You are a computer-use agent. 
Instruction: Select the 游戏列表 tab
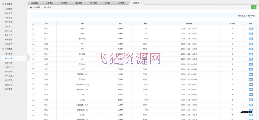pos(136,3)
